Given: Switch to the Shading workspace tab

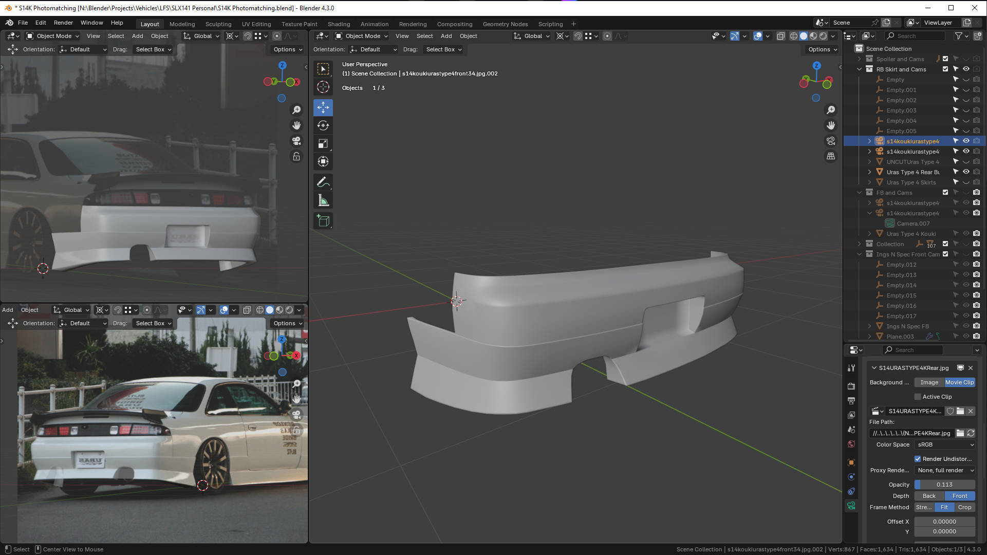Looking at the screenshot, I should (339, 24).
